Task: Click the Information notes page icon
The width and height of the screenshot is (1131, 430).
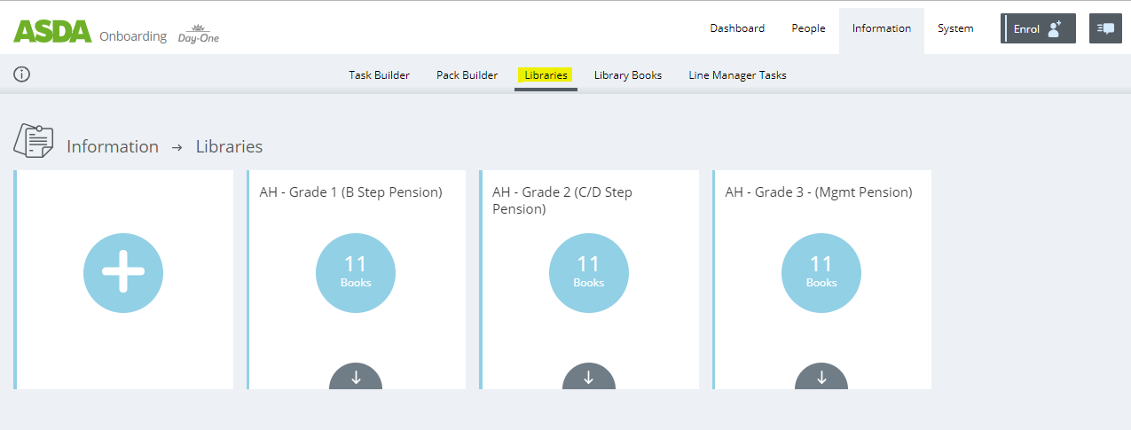Action: 33,140
